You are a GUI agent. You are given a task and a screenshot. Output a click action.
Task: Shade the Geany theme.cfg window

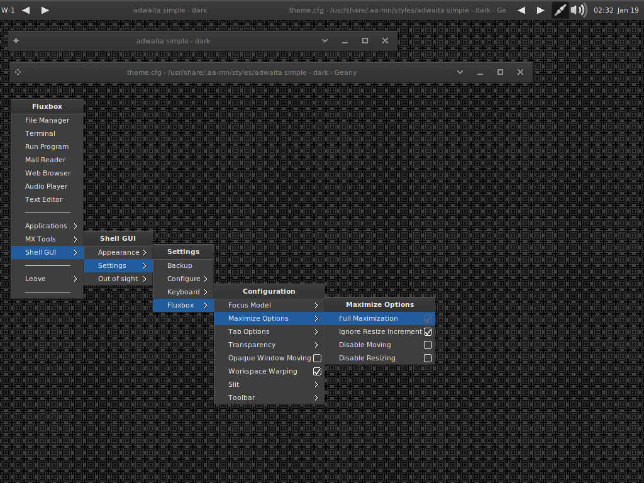460,72
